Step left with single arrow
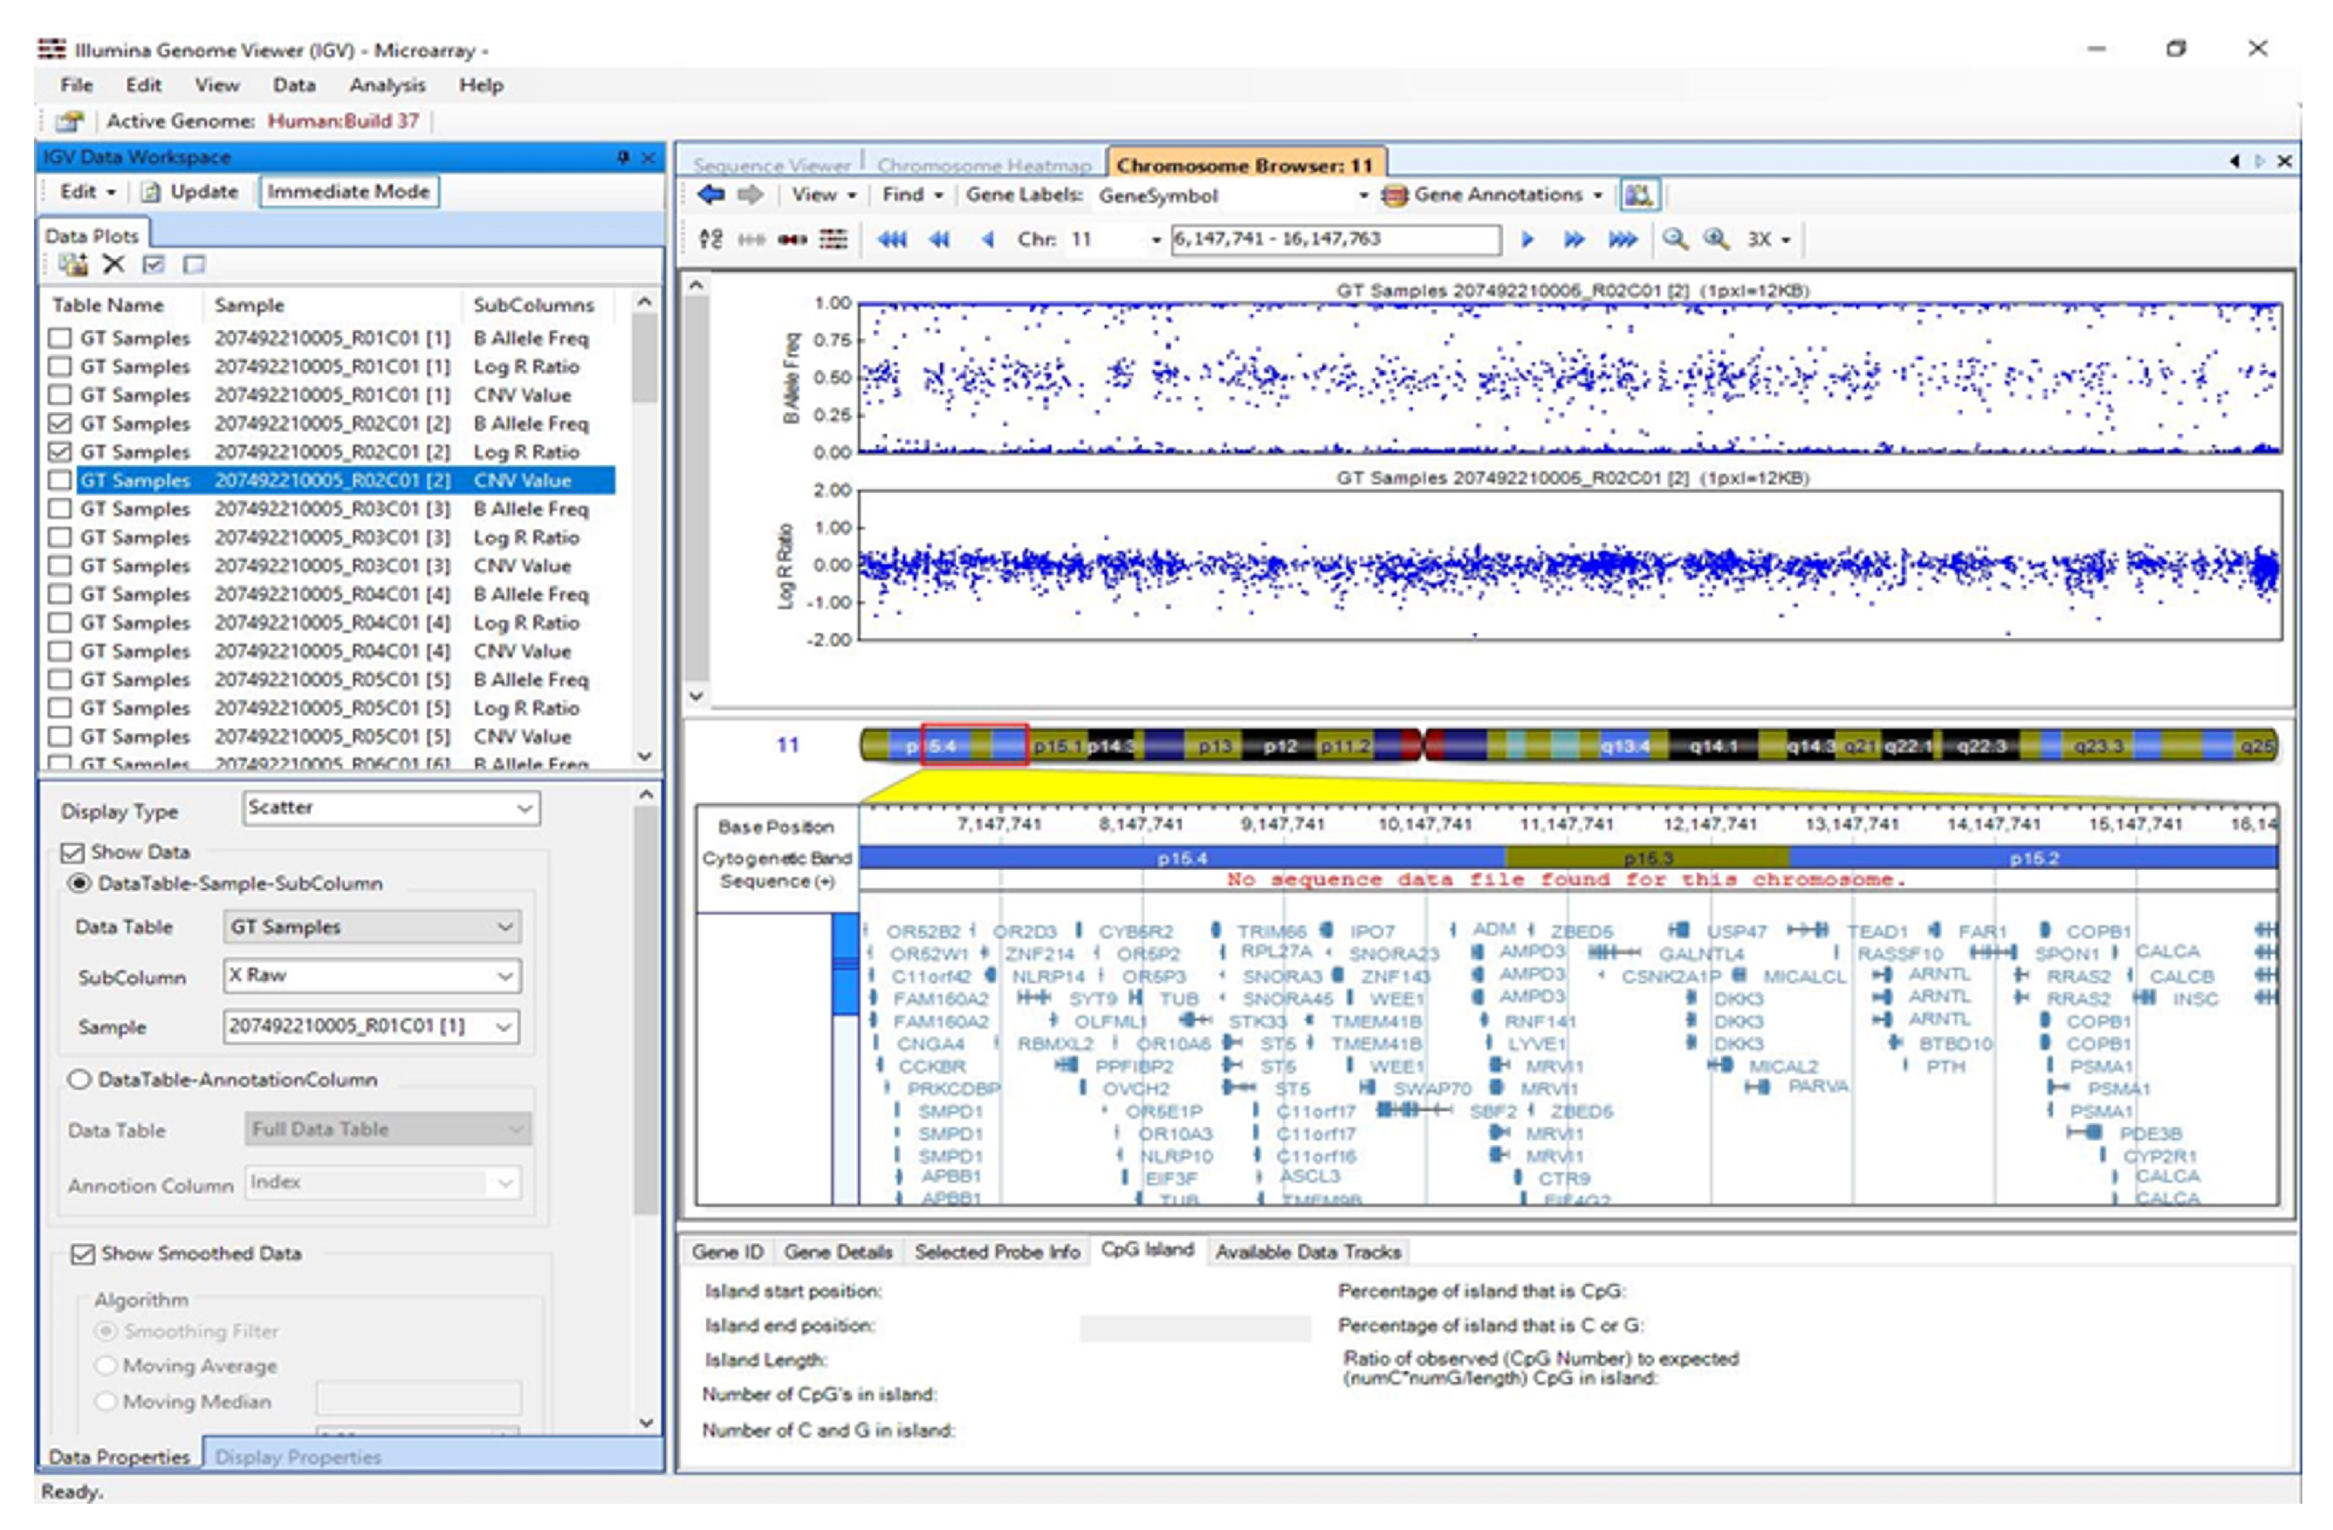 pyautogui.click(x=987, y=239)
